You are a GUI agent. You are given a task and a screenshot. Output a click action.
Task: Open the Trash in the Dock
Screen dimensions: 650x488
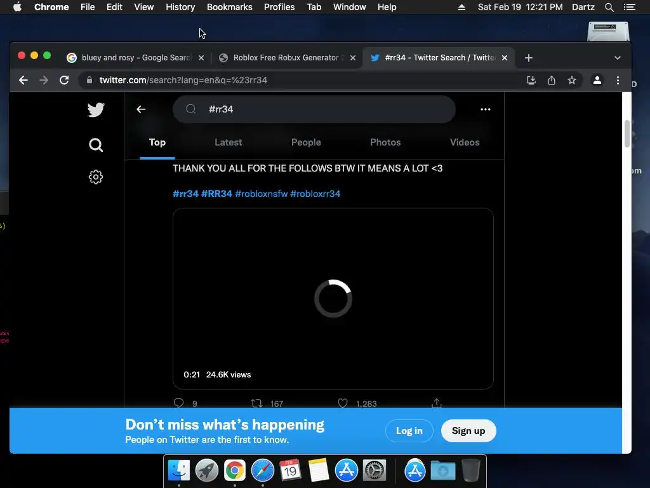(x=471, y=471)
